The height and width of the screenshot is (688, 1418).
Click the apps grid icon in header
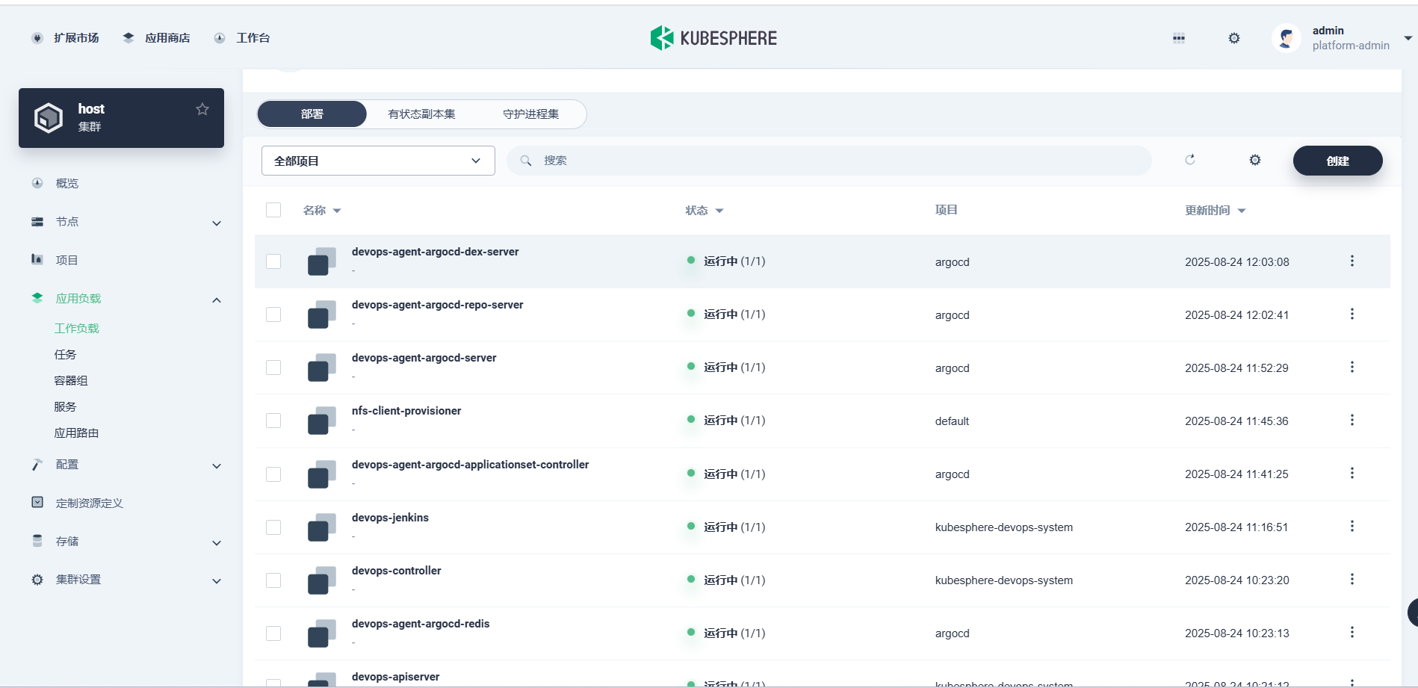pyautogui.click(x=1179, y=38)
